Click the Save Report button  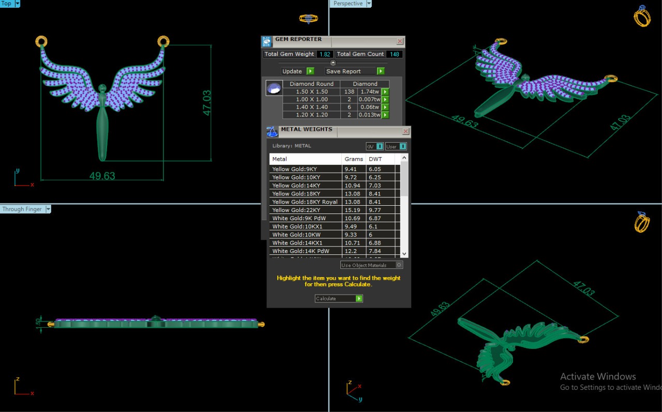pyautogui.click(x=355, y=71)
